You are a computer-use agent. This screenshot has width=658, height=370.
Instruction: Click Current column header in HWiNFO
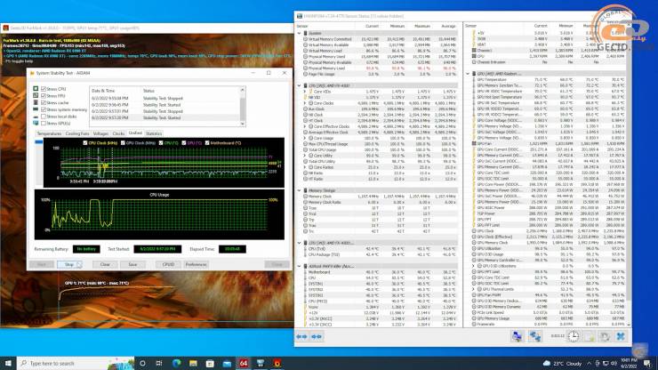coord(372,26)
